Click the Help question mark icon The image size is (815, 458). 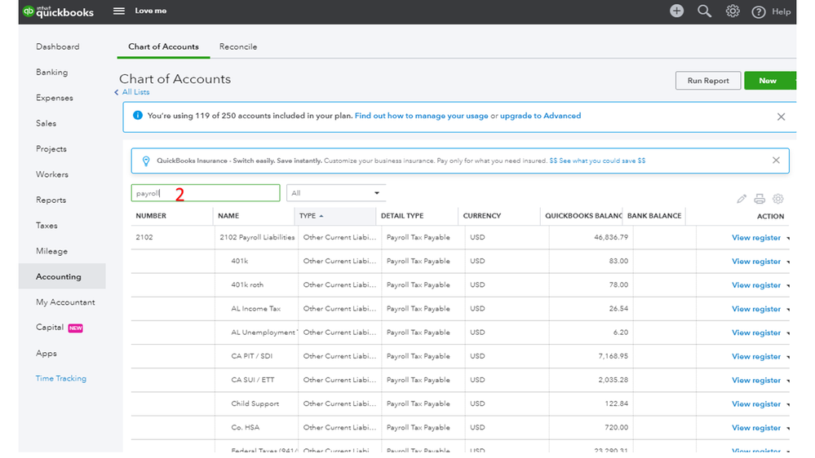759,11
